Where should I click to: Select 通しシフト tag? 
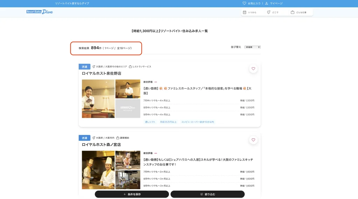click(150, 122)
